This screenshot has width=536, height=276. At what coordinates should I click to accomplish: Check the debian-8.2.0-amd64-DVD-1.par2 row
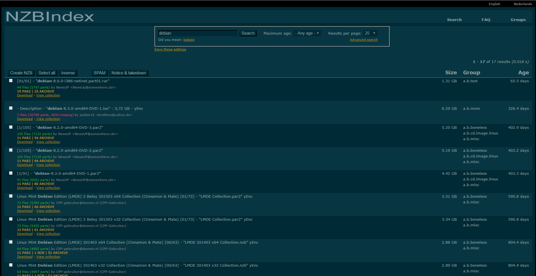[11, 173]
